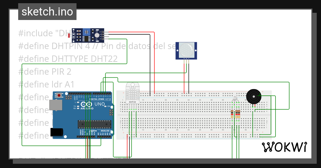Click the PIR motion sensor module
321x168 pixels.
[x=186, y=51]
